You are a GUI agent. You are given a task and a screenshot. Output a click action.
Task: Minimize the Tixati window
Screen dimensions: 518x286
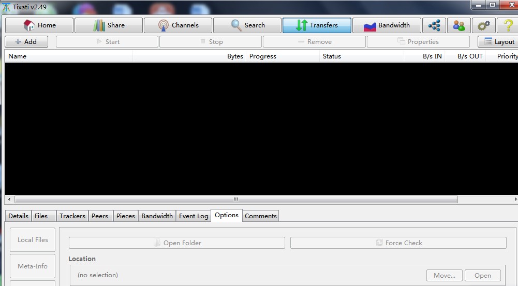pos(478,5)
